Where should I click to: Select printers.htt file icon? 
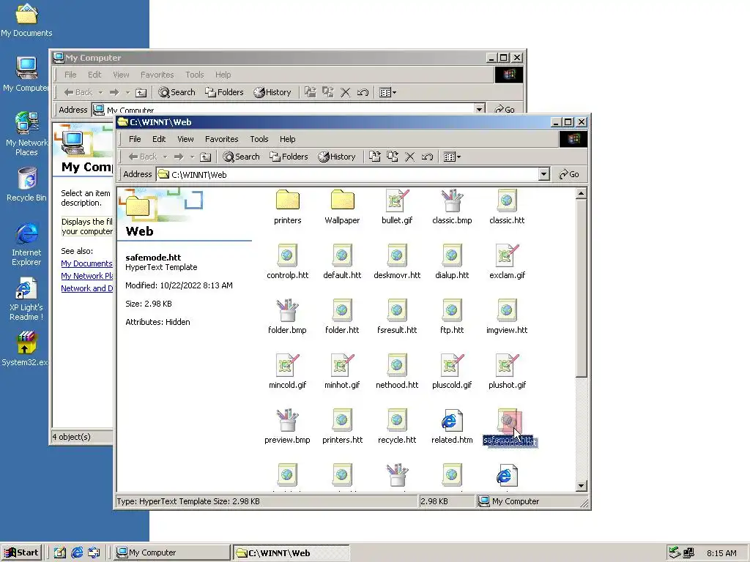coord(342,419)
